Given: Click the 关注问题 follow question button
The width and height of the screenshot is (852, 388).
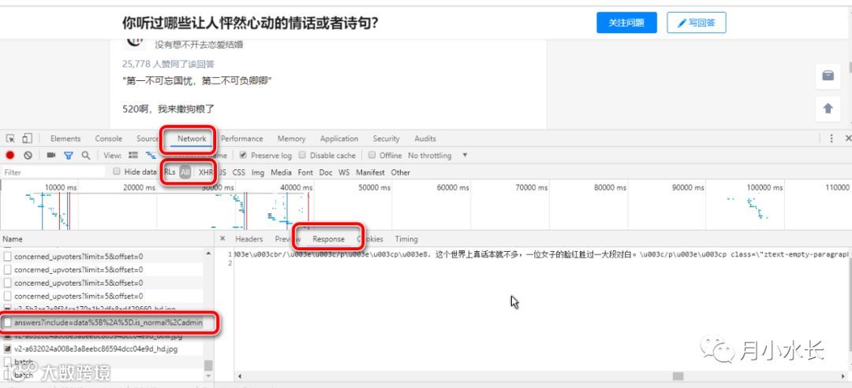Looking at the screenshot, I should click(626, 23).
